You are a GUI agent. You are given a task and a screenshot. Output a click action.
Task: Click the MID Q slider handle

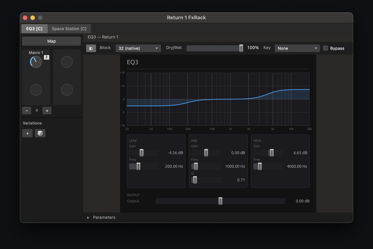[x=195, y=180]
